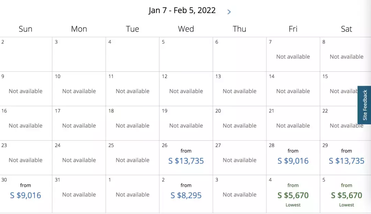
Task: Click February 1 not available cell
Action: point(132,194)
